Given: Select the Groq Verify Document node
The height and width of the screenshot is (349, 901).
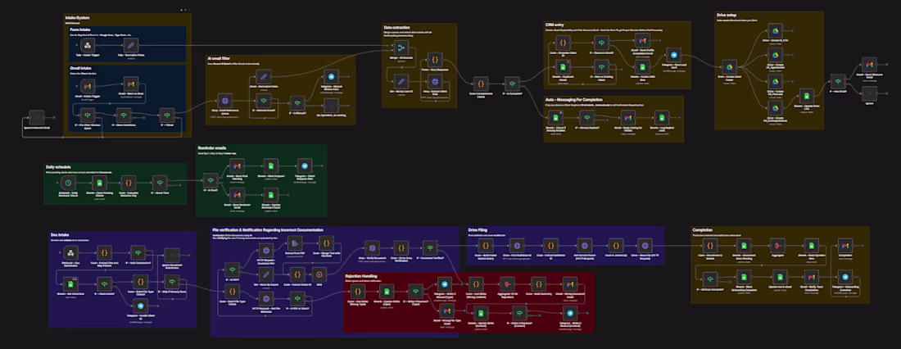Looking at the screenshot, I should click(x=373, y=247).
